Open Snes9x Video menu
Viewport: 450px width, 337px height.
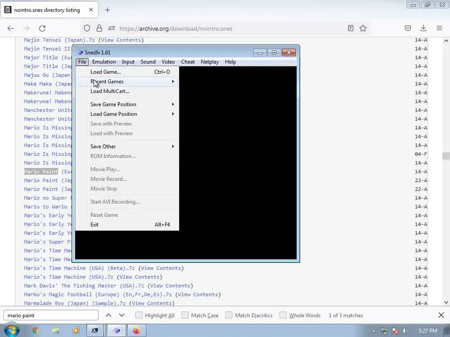168,62
